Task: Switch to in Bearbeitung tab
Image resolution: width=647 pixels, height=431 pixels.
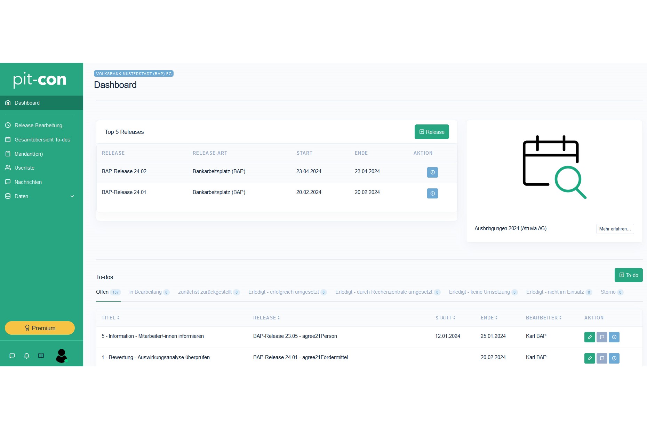Action: 149,292
